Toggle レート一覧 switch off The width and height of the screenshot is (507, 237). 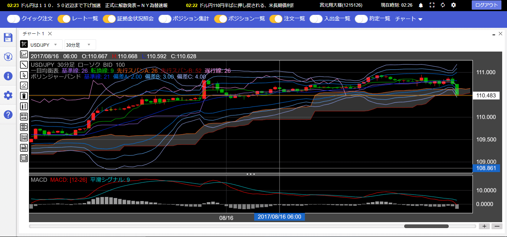(64, 19)
